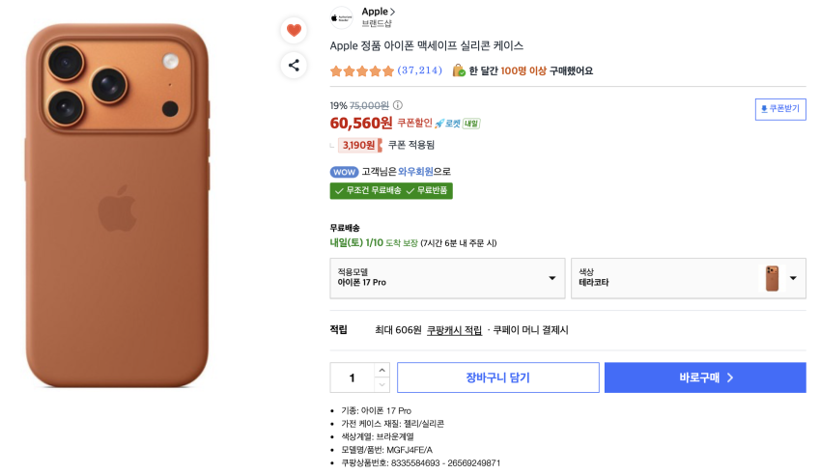Image resolution: width=820 pixels, height=474 pixels.
Task: Click the 바로구매 buy now button
Action: 705,377
